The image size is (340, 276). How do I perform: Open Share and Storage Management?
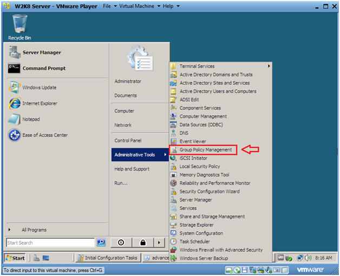[x=207, y=216]
